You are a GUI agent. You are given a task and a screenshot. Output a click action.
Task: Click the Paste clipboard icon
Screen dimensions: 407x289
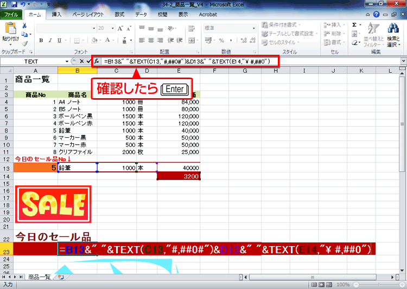click(10, 28)
